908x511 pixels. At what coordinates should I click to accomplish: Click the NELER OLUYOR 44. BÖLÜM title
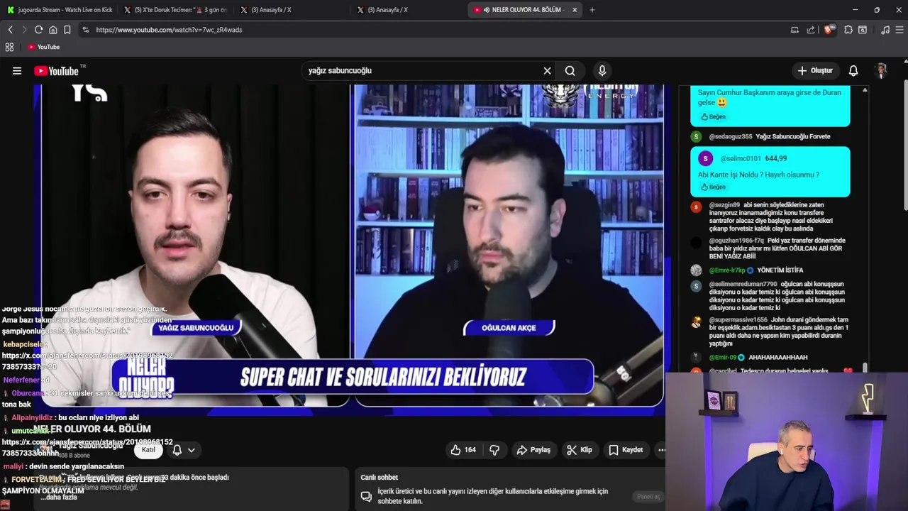pos(92,429)
